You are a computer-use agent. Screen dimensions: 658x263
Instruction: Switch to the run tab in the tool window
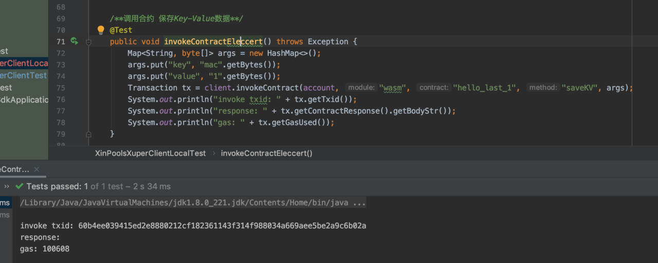[x=14, y=169]
